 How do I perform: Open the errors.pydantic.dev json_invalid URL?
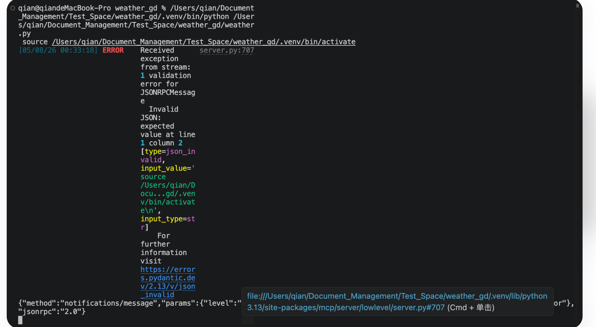tap(168, 282)
